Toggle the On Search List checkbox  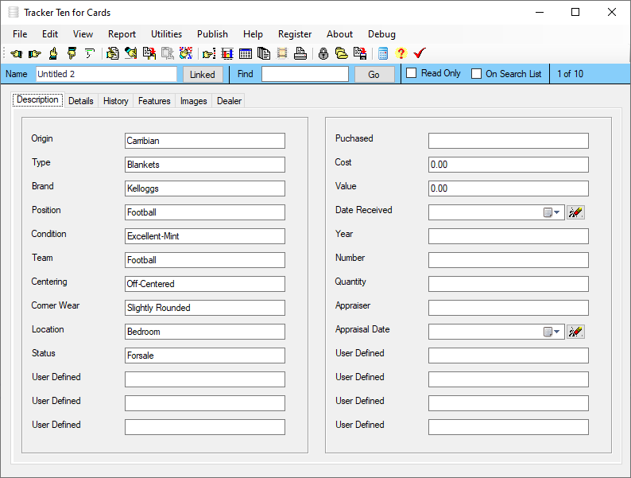pos(477,74)
